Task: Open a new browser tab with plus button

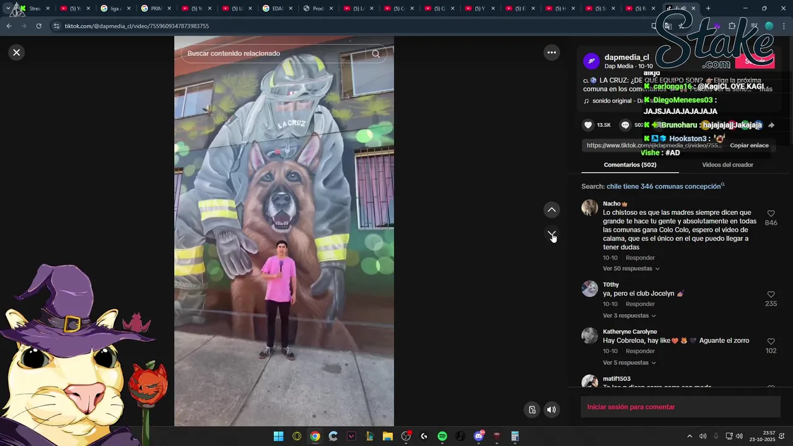Action: [708, 9]
